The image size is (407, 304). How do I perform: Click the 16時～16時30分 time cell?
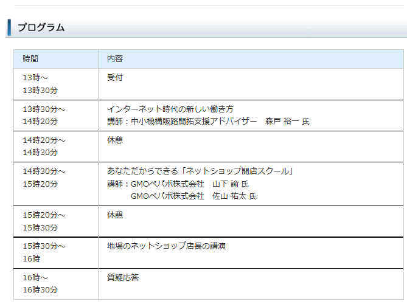(x=56, y=284)
